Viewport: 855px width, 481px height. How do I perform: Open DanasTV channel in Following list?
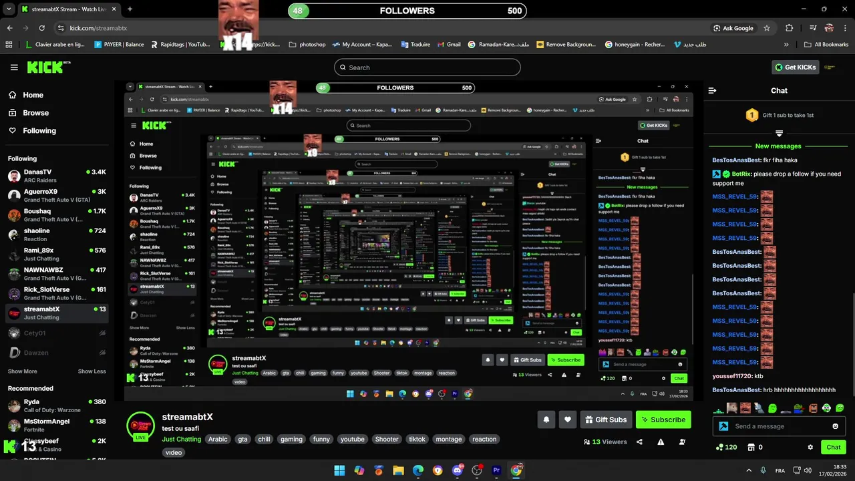[56, 176]
